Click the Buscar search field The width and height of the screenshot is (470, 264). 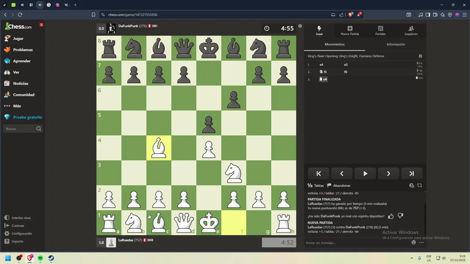[x=23, y=129]
